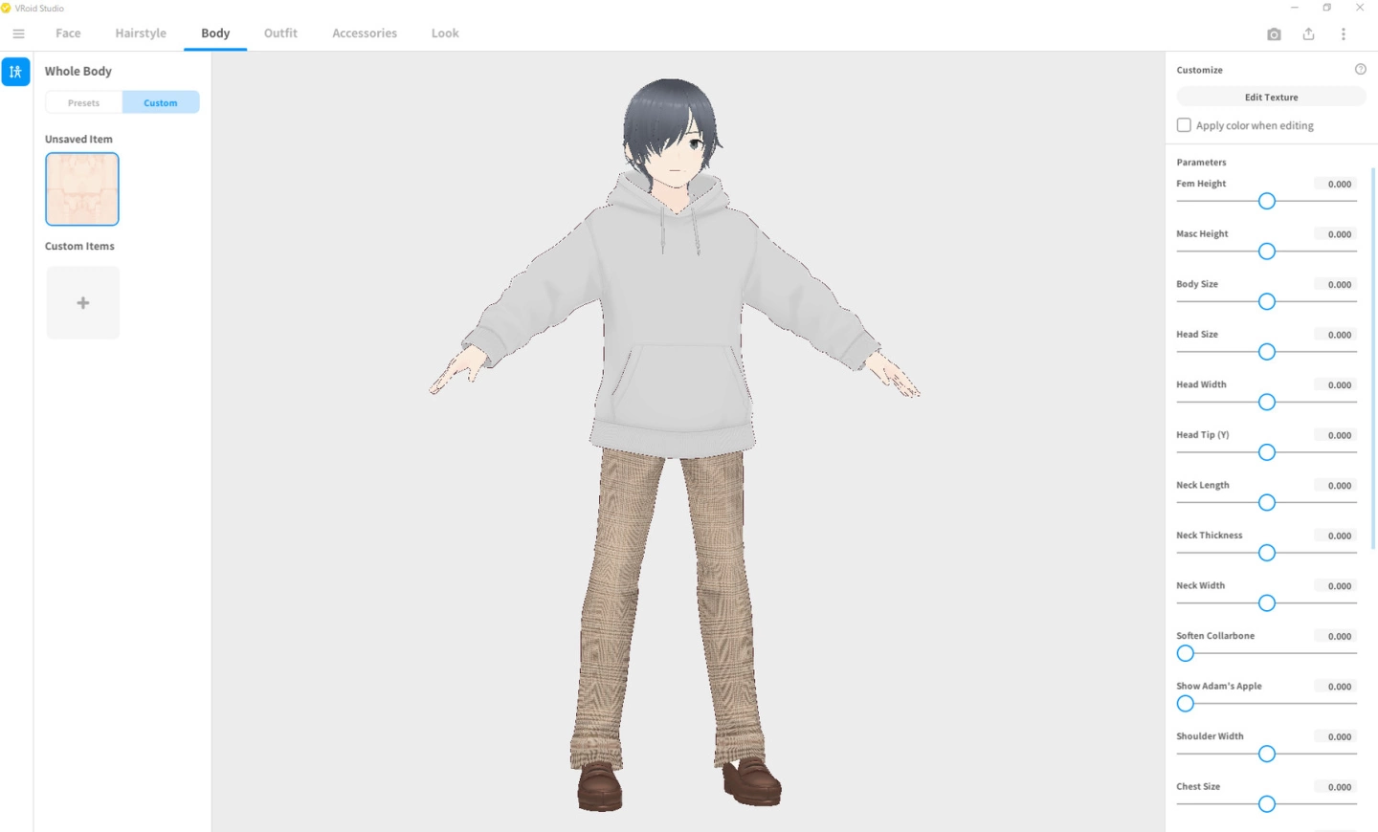The width and height of the screenshot is (1378, 832).
Task: Switch to the Face tab
Action: point(67,33)
